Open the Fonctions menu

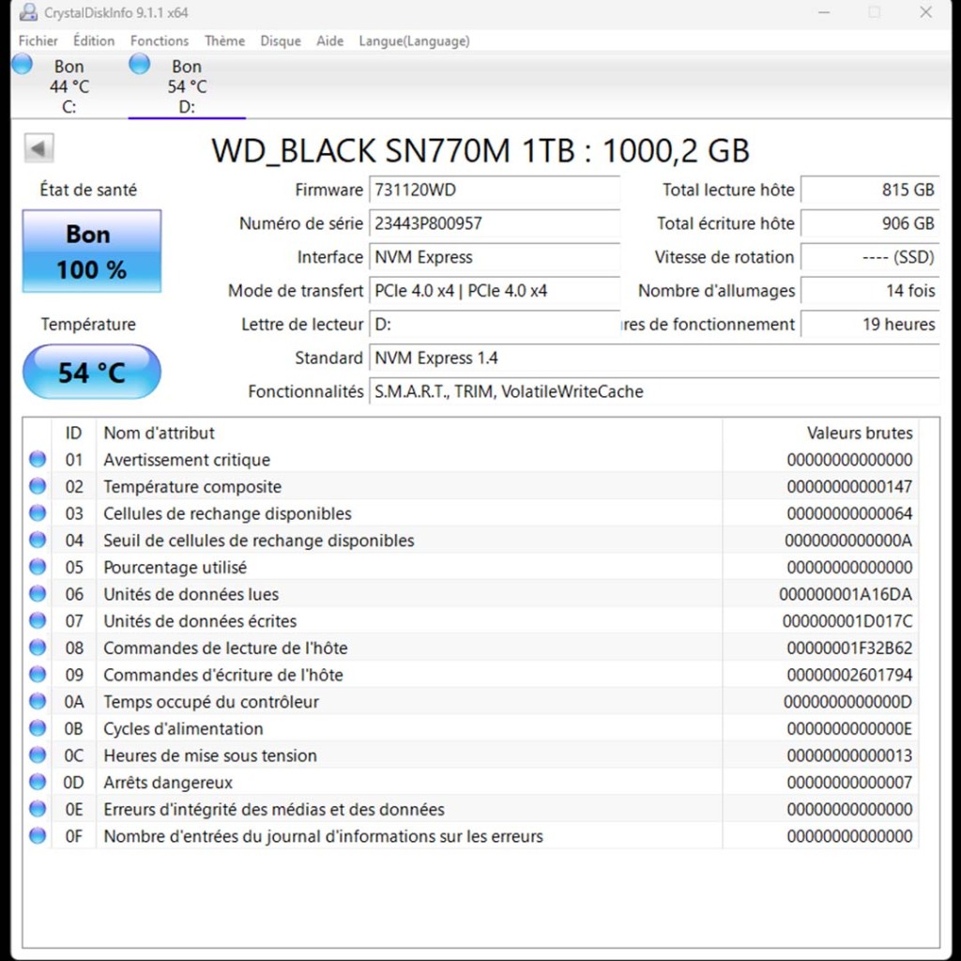[160, 41]
